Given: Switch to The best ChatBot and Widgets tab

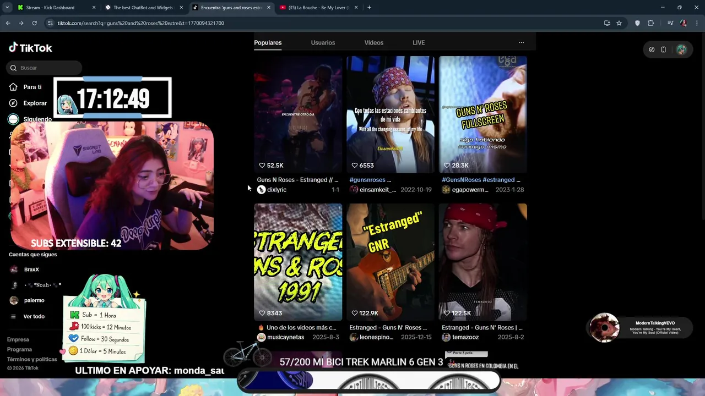Looking at the screenshot, I should 143,8.
